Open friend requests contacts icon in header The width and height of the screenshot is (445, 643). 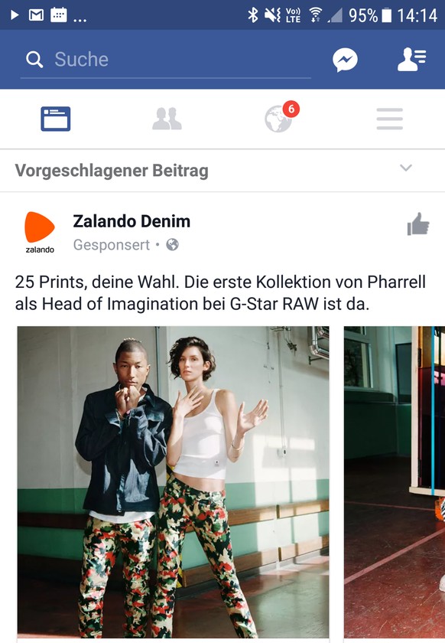click(412, 60)
